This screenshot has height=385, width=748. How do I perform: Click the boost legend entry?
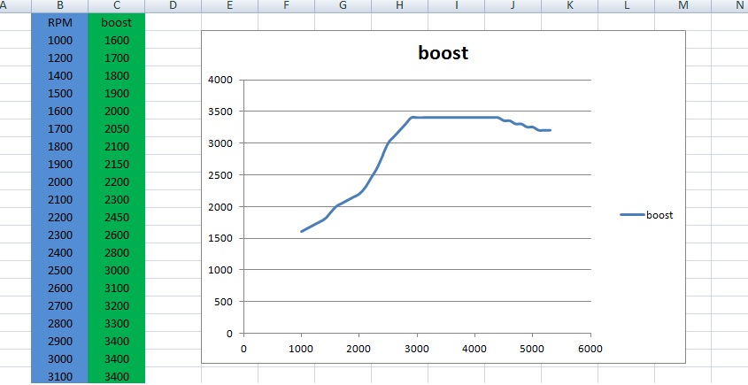[647, 215]
